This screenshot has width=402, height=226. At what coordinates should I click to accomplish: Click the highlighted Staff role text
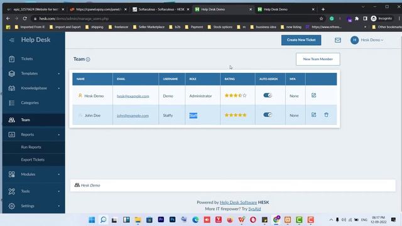pos(193,116)
